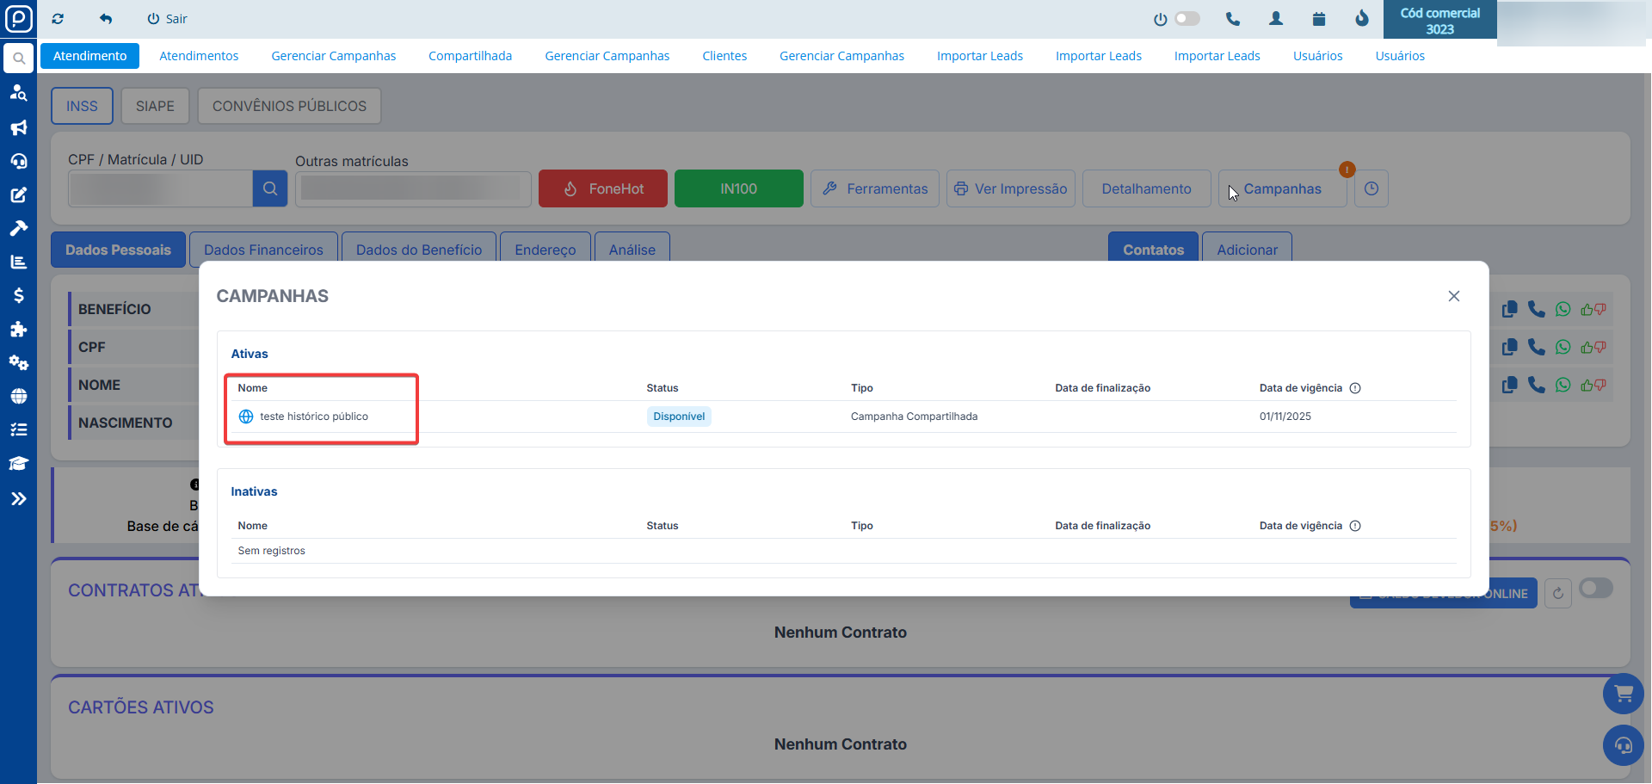This screenshot has height=784, width=1652.
Task: Toggle the power switch in top bar
Action: pos(1187,19)
